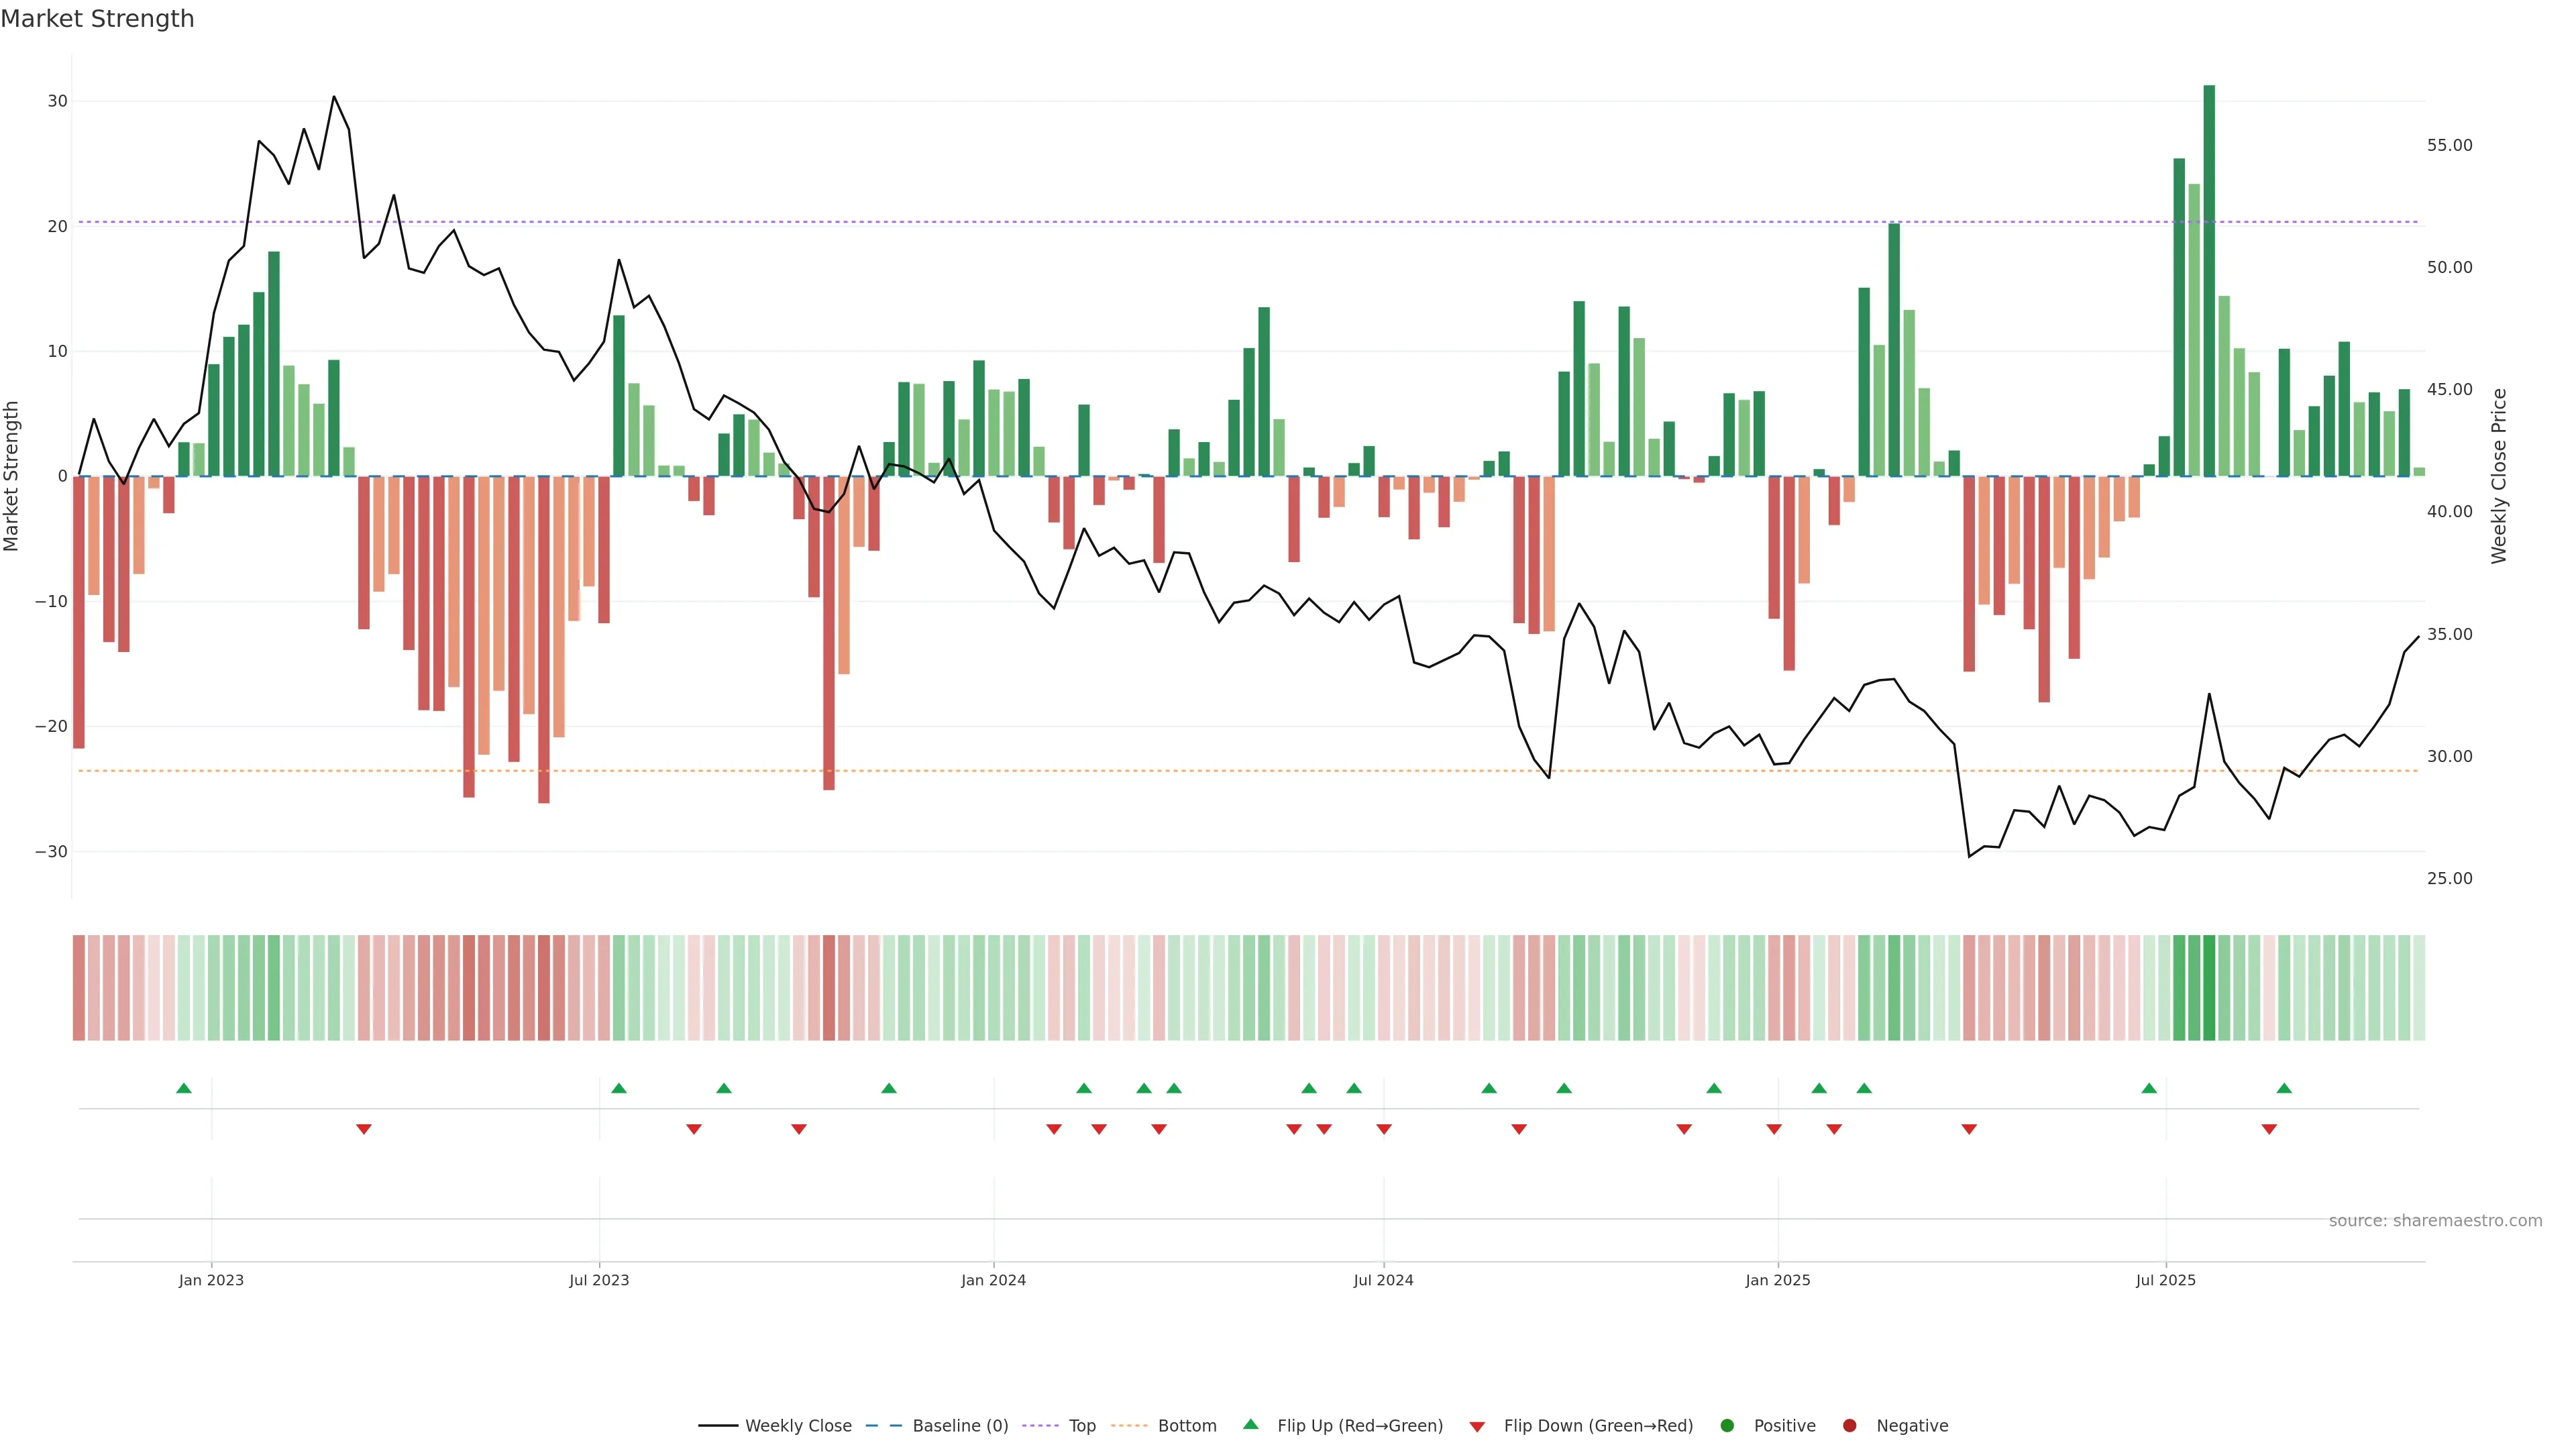The width and height of the screenshot is (2576, 1449).
Task: Click darkest green heatmap cell near Jul 2025
Action: coord(2209,988)
